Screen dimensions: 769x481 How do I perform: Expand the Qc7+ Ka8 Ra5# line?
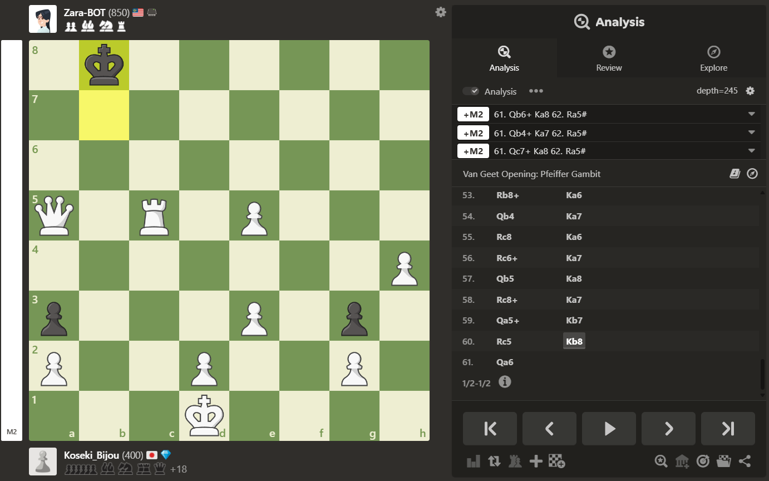click(x=751, y=151)
